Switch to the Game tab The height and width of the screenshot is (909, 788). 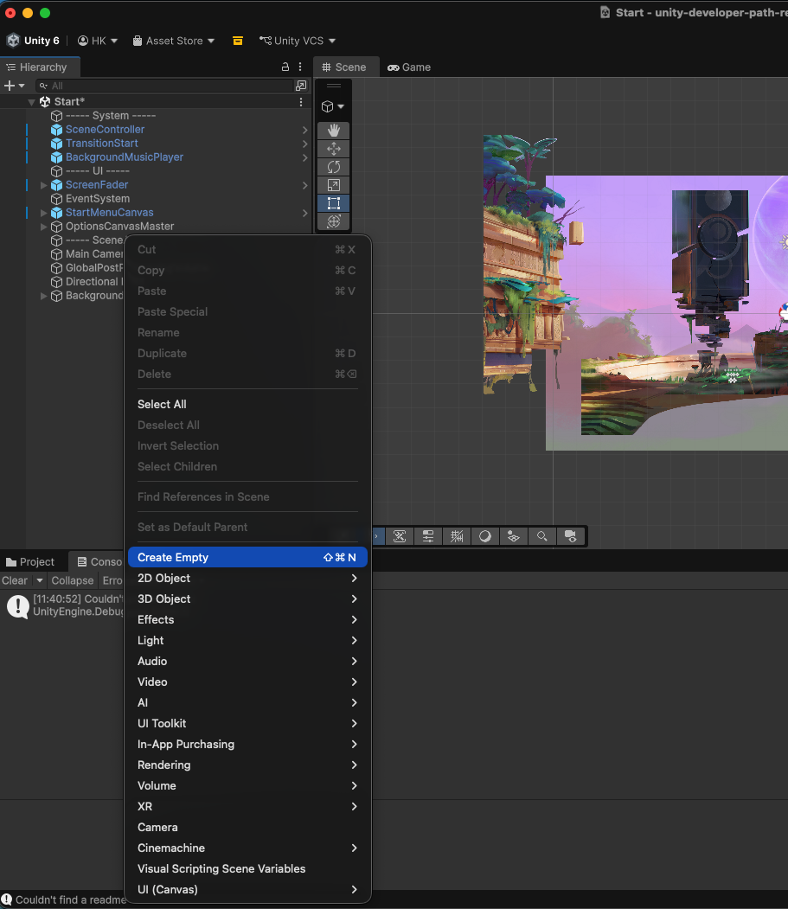click(x=409, y=67)
